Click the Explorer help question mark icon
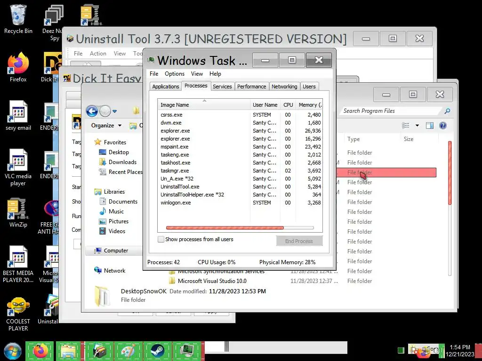482x361 pixels. pos(442,125)
